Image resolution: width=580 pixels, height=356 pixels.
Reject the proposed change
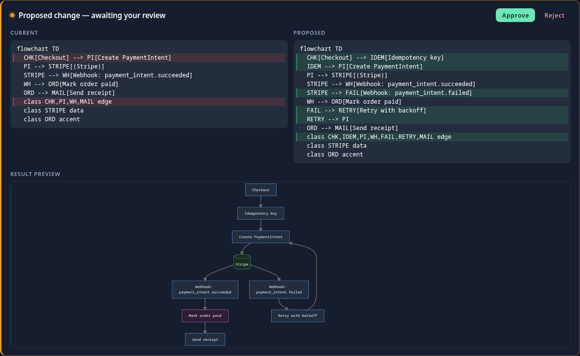pyautogui.click(x=554, y=15)
